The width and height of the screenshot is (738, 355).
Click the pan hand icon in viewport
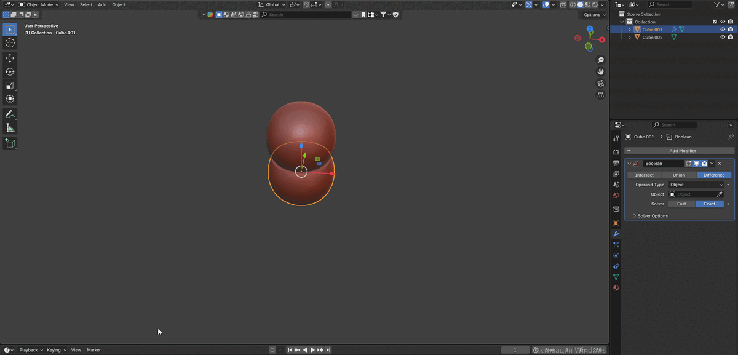coord(601,72)
